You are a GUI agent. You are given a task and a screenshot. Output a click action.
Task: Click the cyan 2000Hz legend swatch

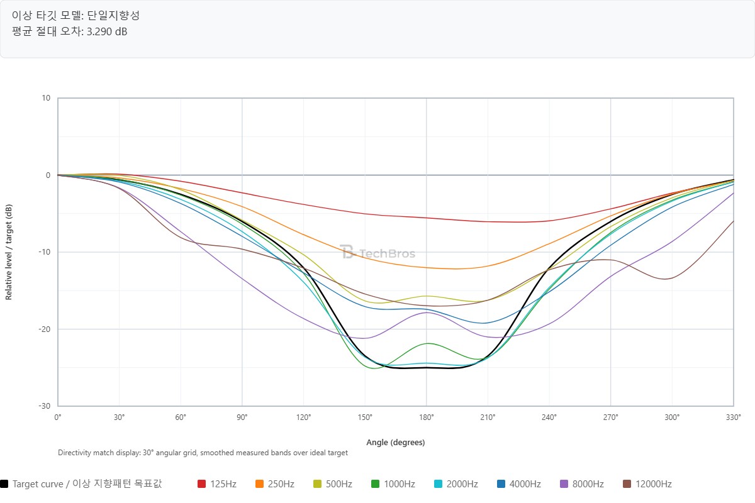click(439, 484)
